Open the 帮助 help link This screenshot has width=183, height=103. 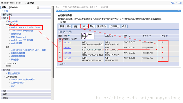(173, 3)
